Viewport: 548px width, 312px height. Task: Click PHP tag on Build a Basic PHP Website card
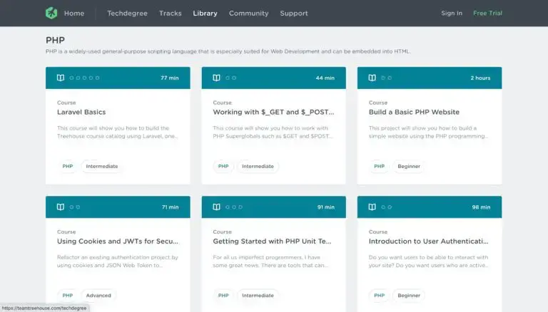(379, 166)
